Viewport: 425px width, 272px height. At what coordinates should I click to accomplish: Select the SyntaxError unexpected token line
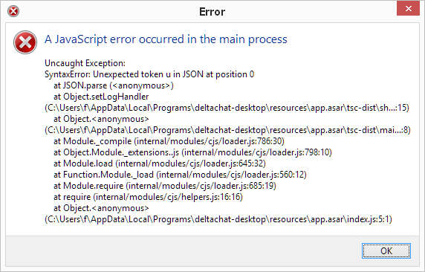pos(149,74)
